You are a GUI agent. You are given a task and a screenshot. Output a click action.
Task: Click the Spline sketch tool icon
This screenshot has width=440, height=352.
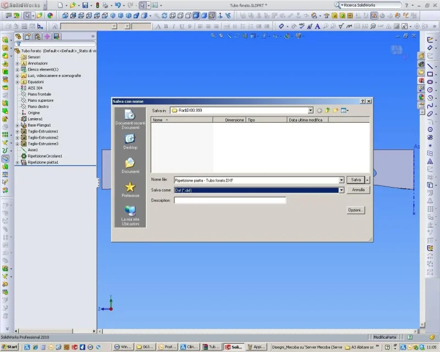(x=430, y=106)
